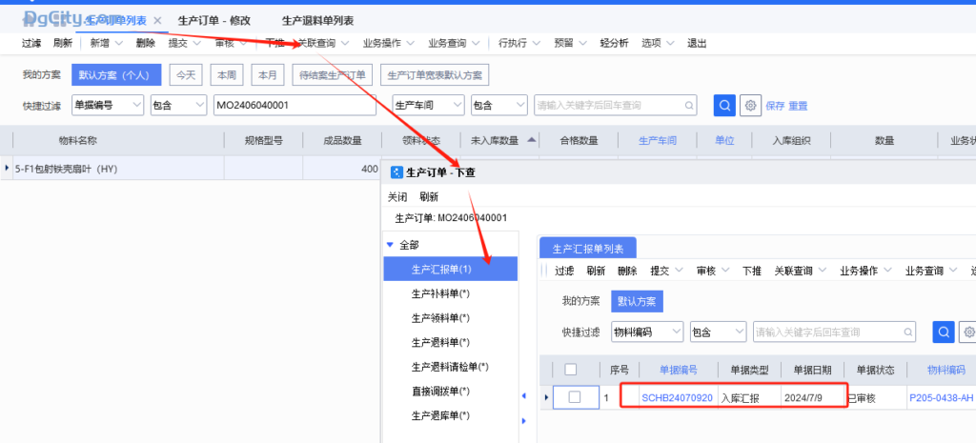
Task: Open the 包含 dropdown in the 下查 dialog
Action: pyautogui.click(x=739, y=332)
